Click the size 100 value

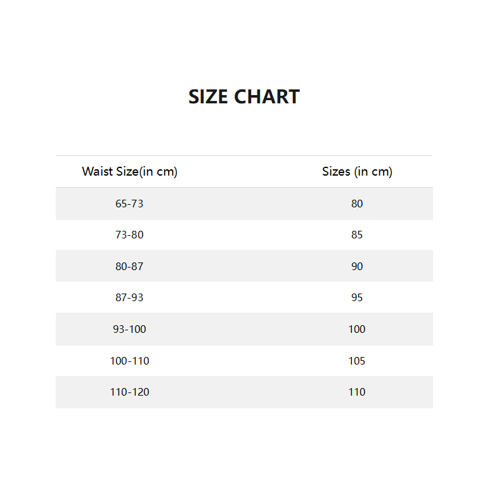(357, 329)
